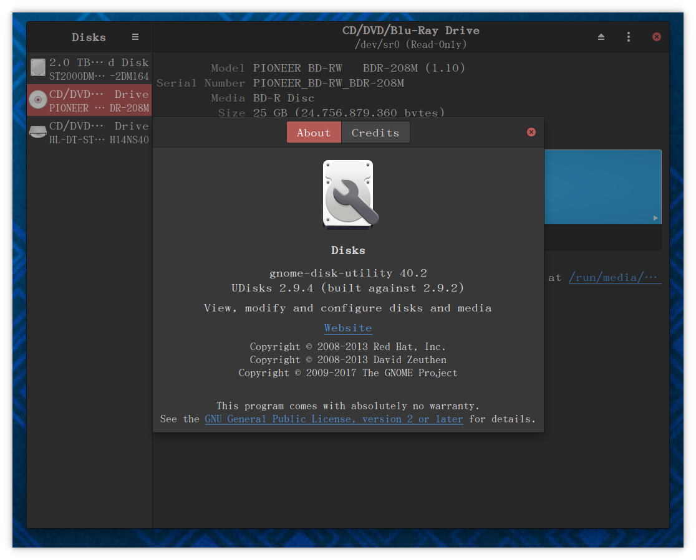Screen dimensions: 696x560
Task: Select the 2.0 TB Hard Disk entry
Action: click(x=89, y=69)
